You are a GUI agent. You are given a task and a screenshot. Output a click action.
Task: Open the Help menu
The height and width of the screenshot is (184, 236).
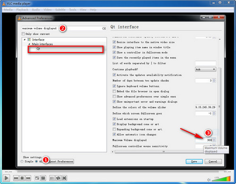tap(93, 9)
